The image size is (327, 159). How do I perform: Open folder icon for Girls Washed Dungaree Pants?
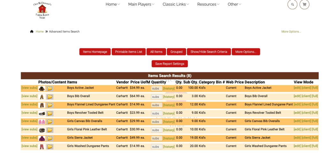[x=50, y=147]
